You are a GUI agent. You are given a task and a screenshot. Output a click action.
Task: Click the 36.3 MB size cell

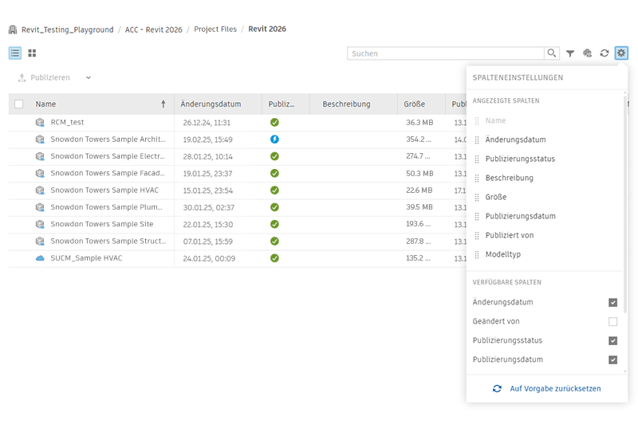[419, 123]
